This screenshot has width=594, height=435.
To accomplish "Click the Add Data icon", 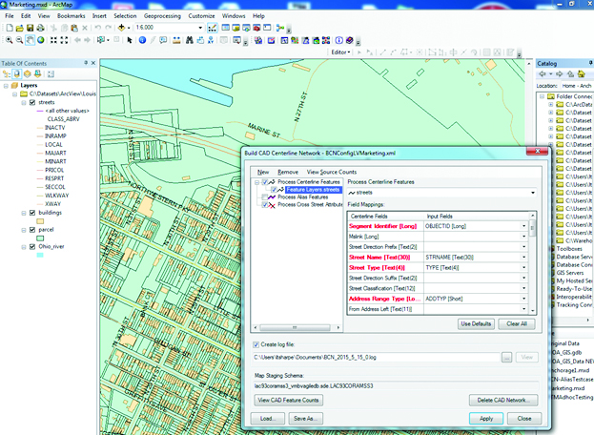I will pyautogui.click(x=122, y=28).
